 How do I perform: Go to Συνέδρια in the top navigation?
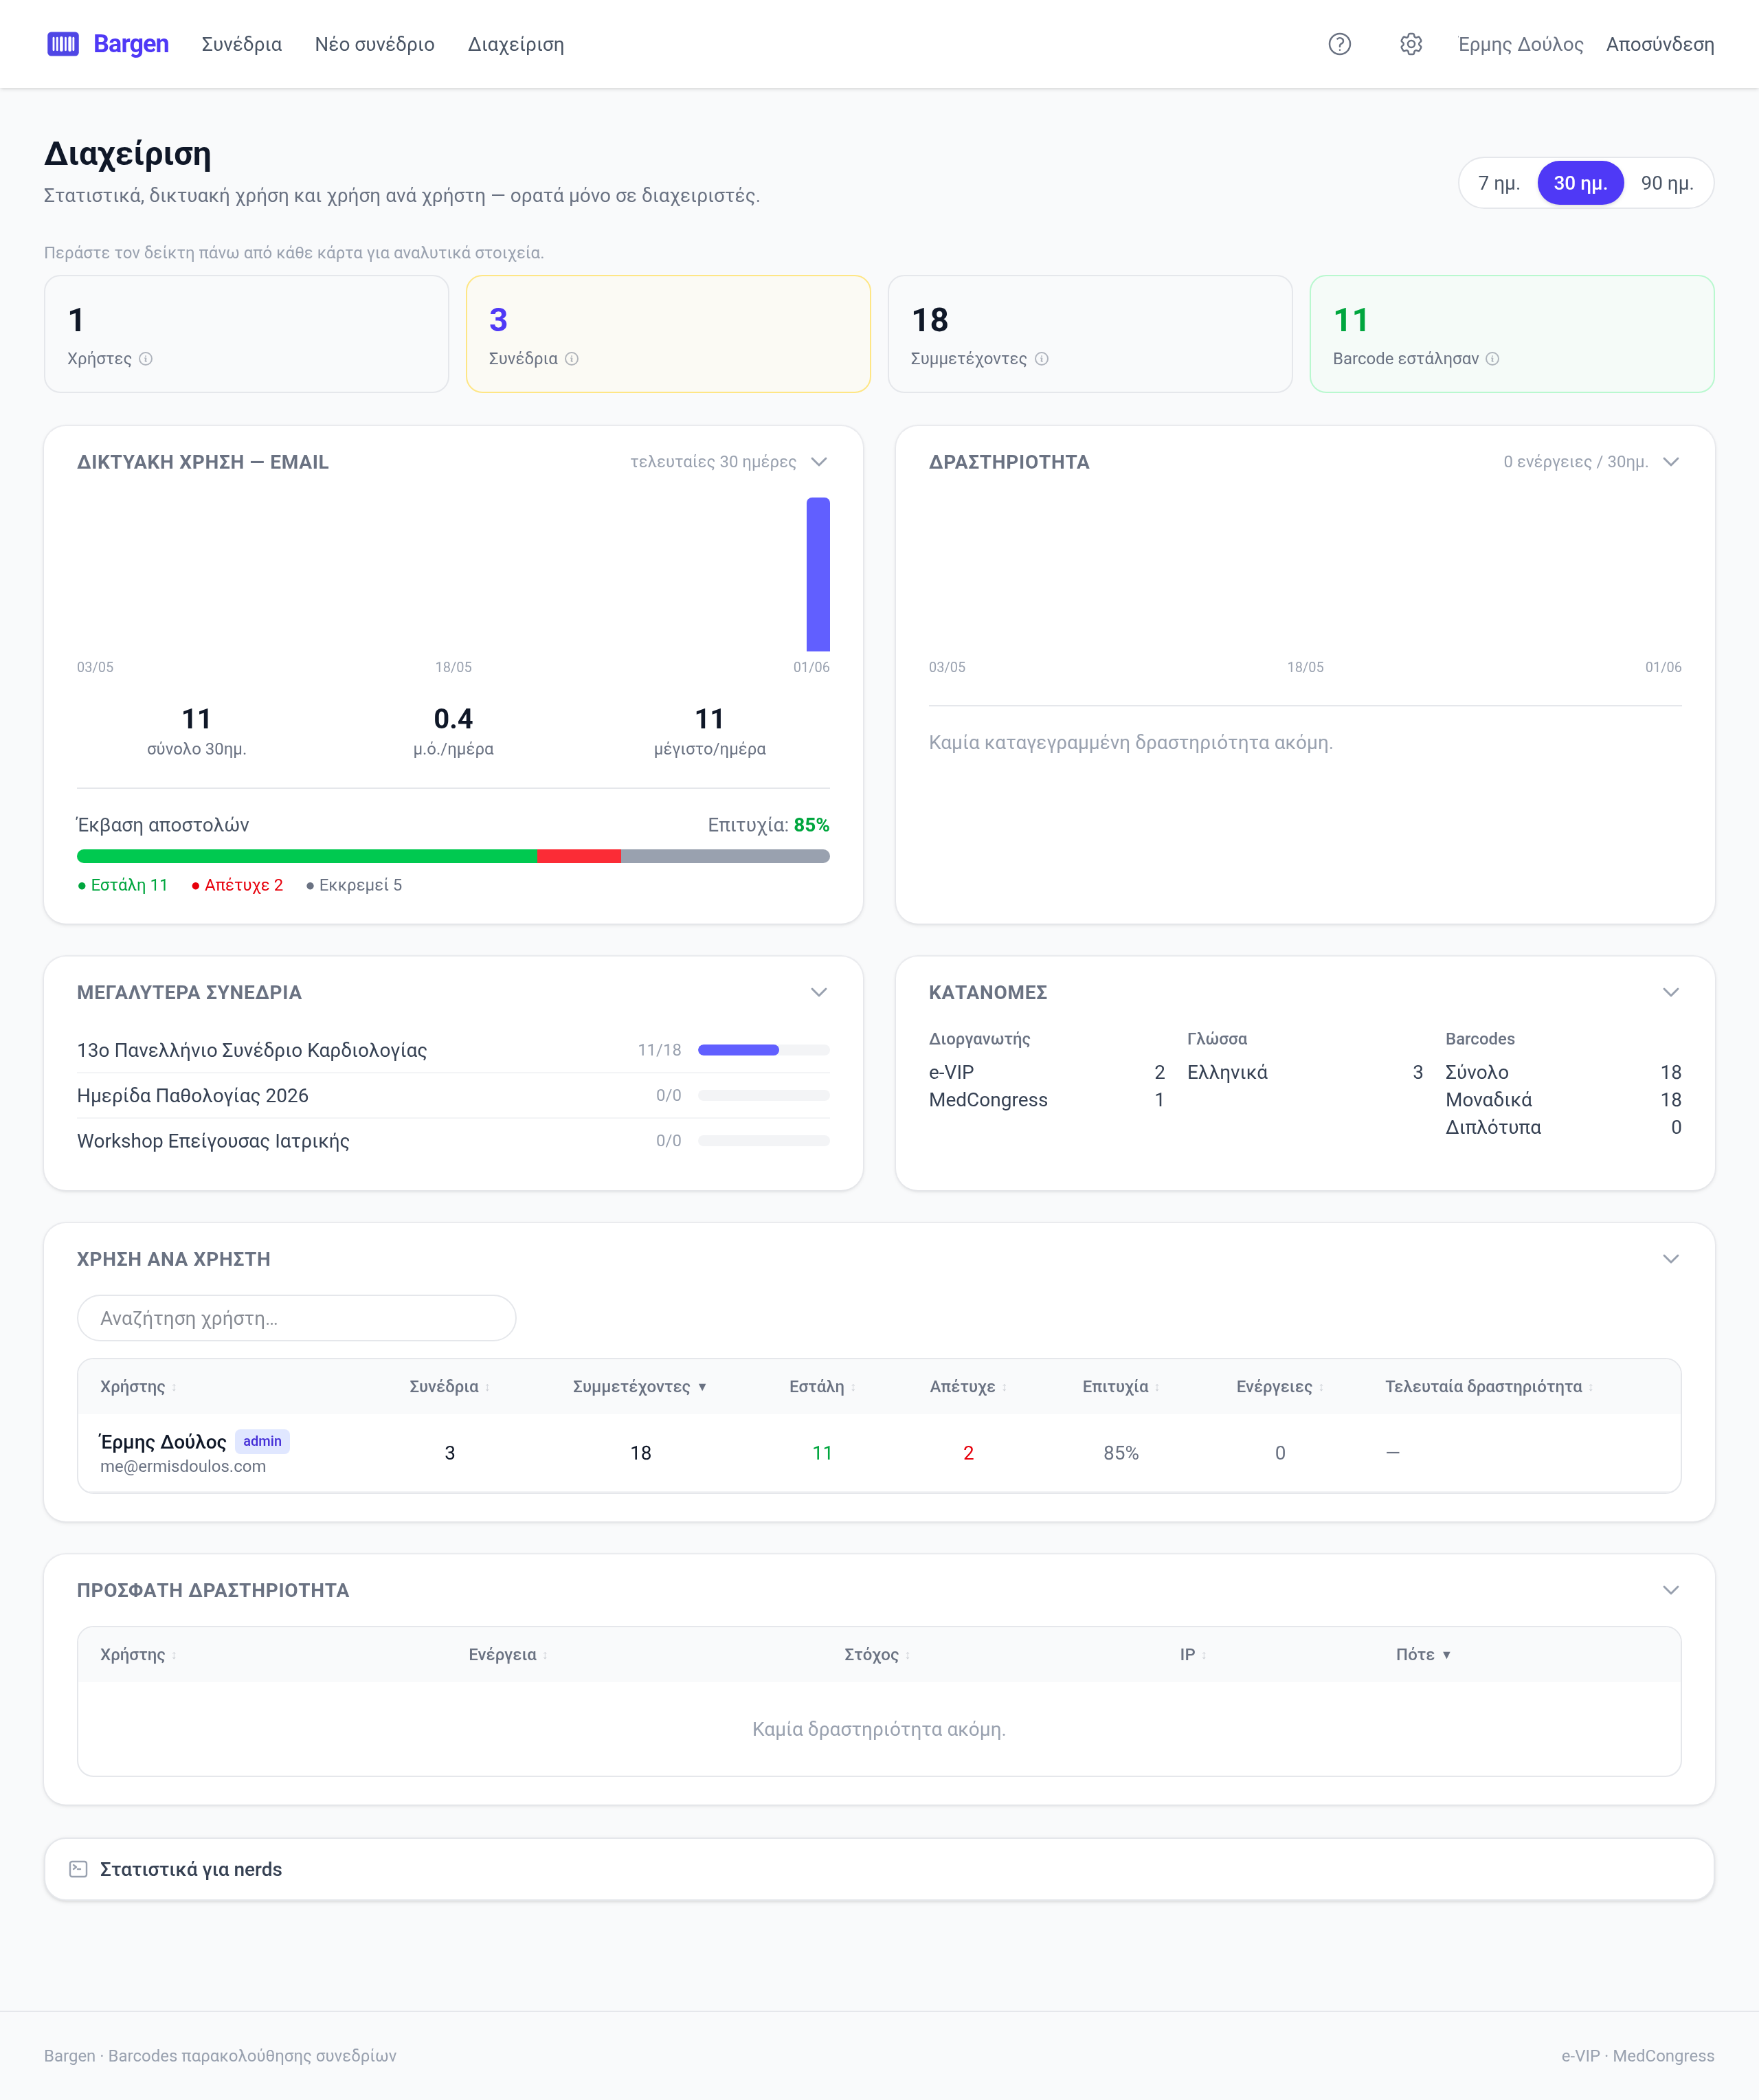click(x=242, y=44)
